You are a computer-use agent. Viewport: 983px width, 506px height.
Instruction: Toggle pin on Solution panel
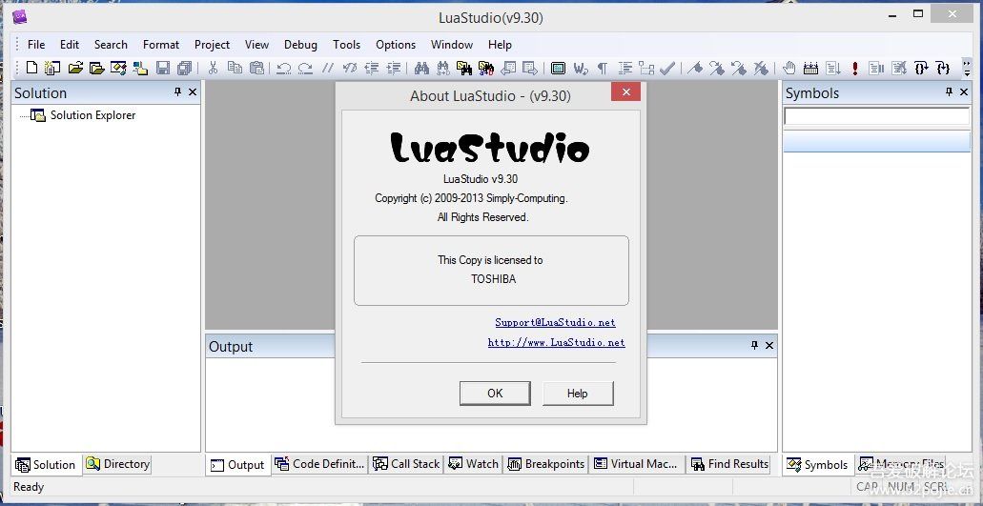pyautogui.click(x=177, y=92)
